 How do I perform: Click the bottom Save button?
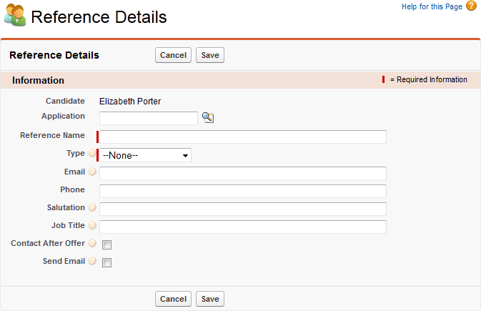210,299
